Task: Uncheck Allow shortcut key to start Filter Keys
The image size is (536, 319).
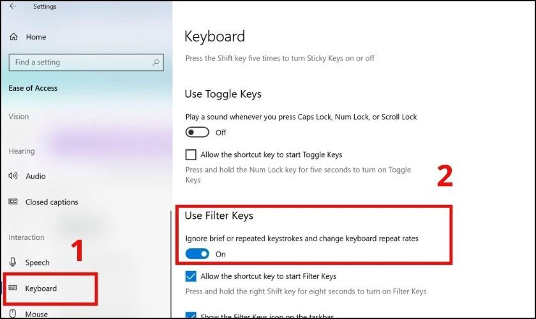Action: (190, 276)
